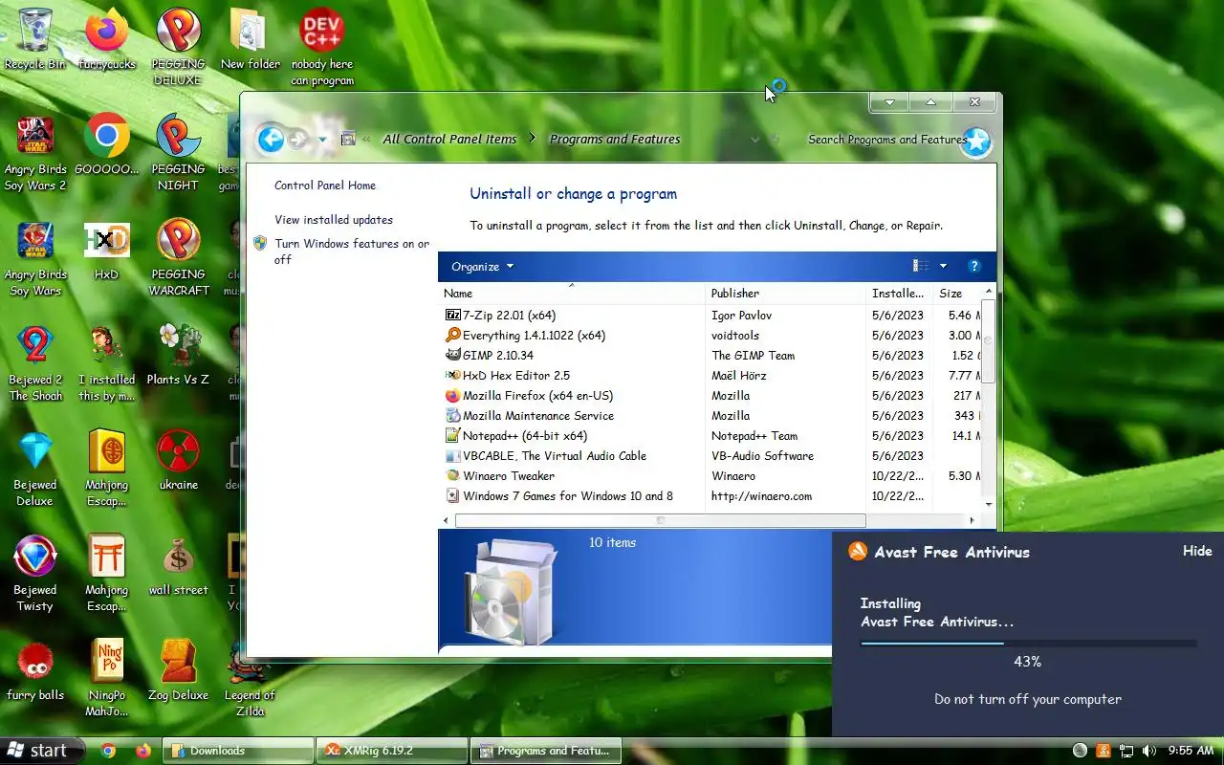1224x765 pixels.
Task: Open View installed updates link
Action: coord(334,220)
